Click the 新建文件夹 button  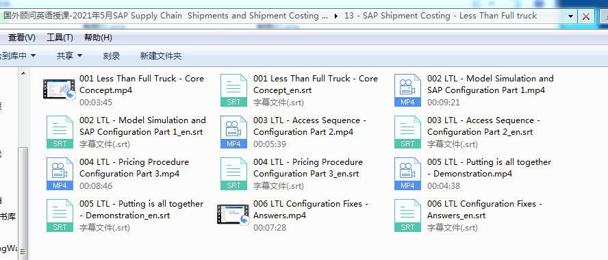click(x=161, y=56)
